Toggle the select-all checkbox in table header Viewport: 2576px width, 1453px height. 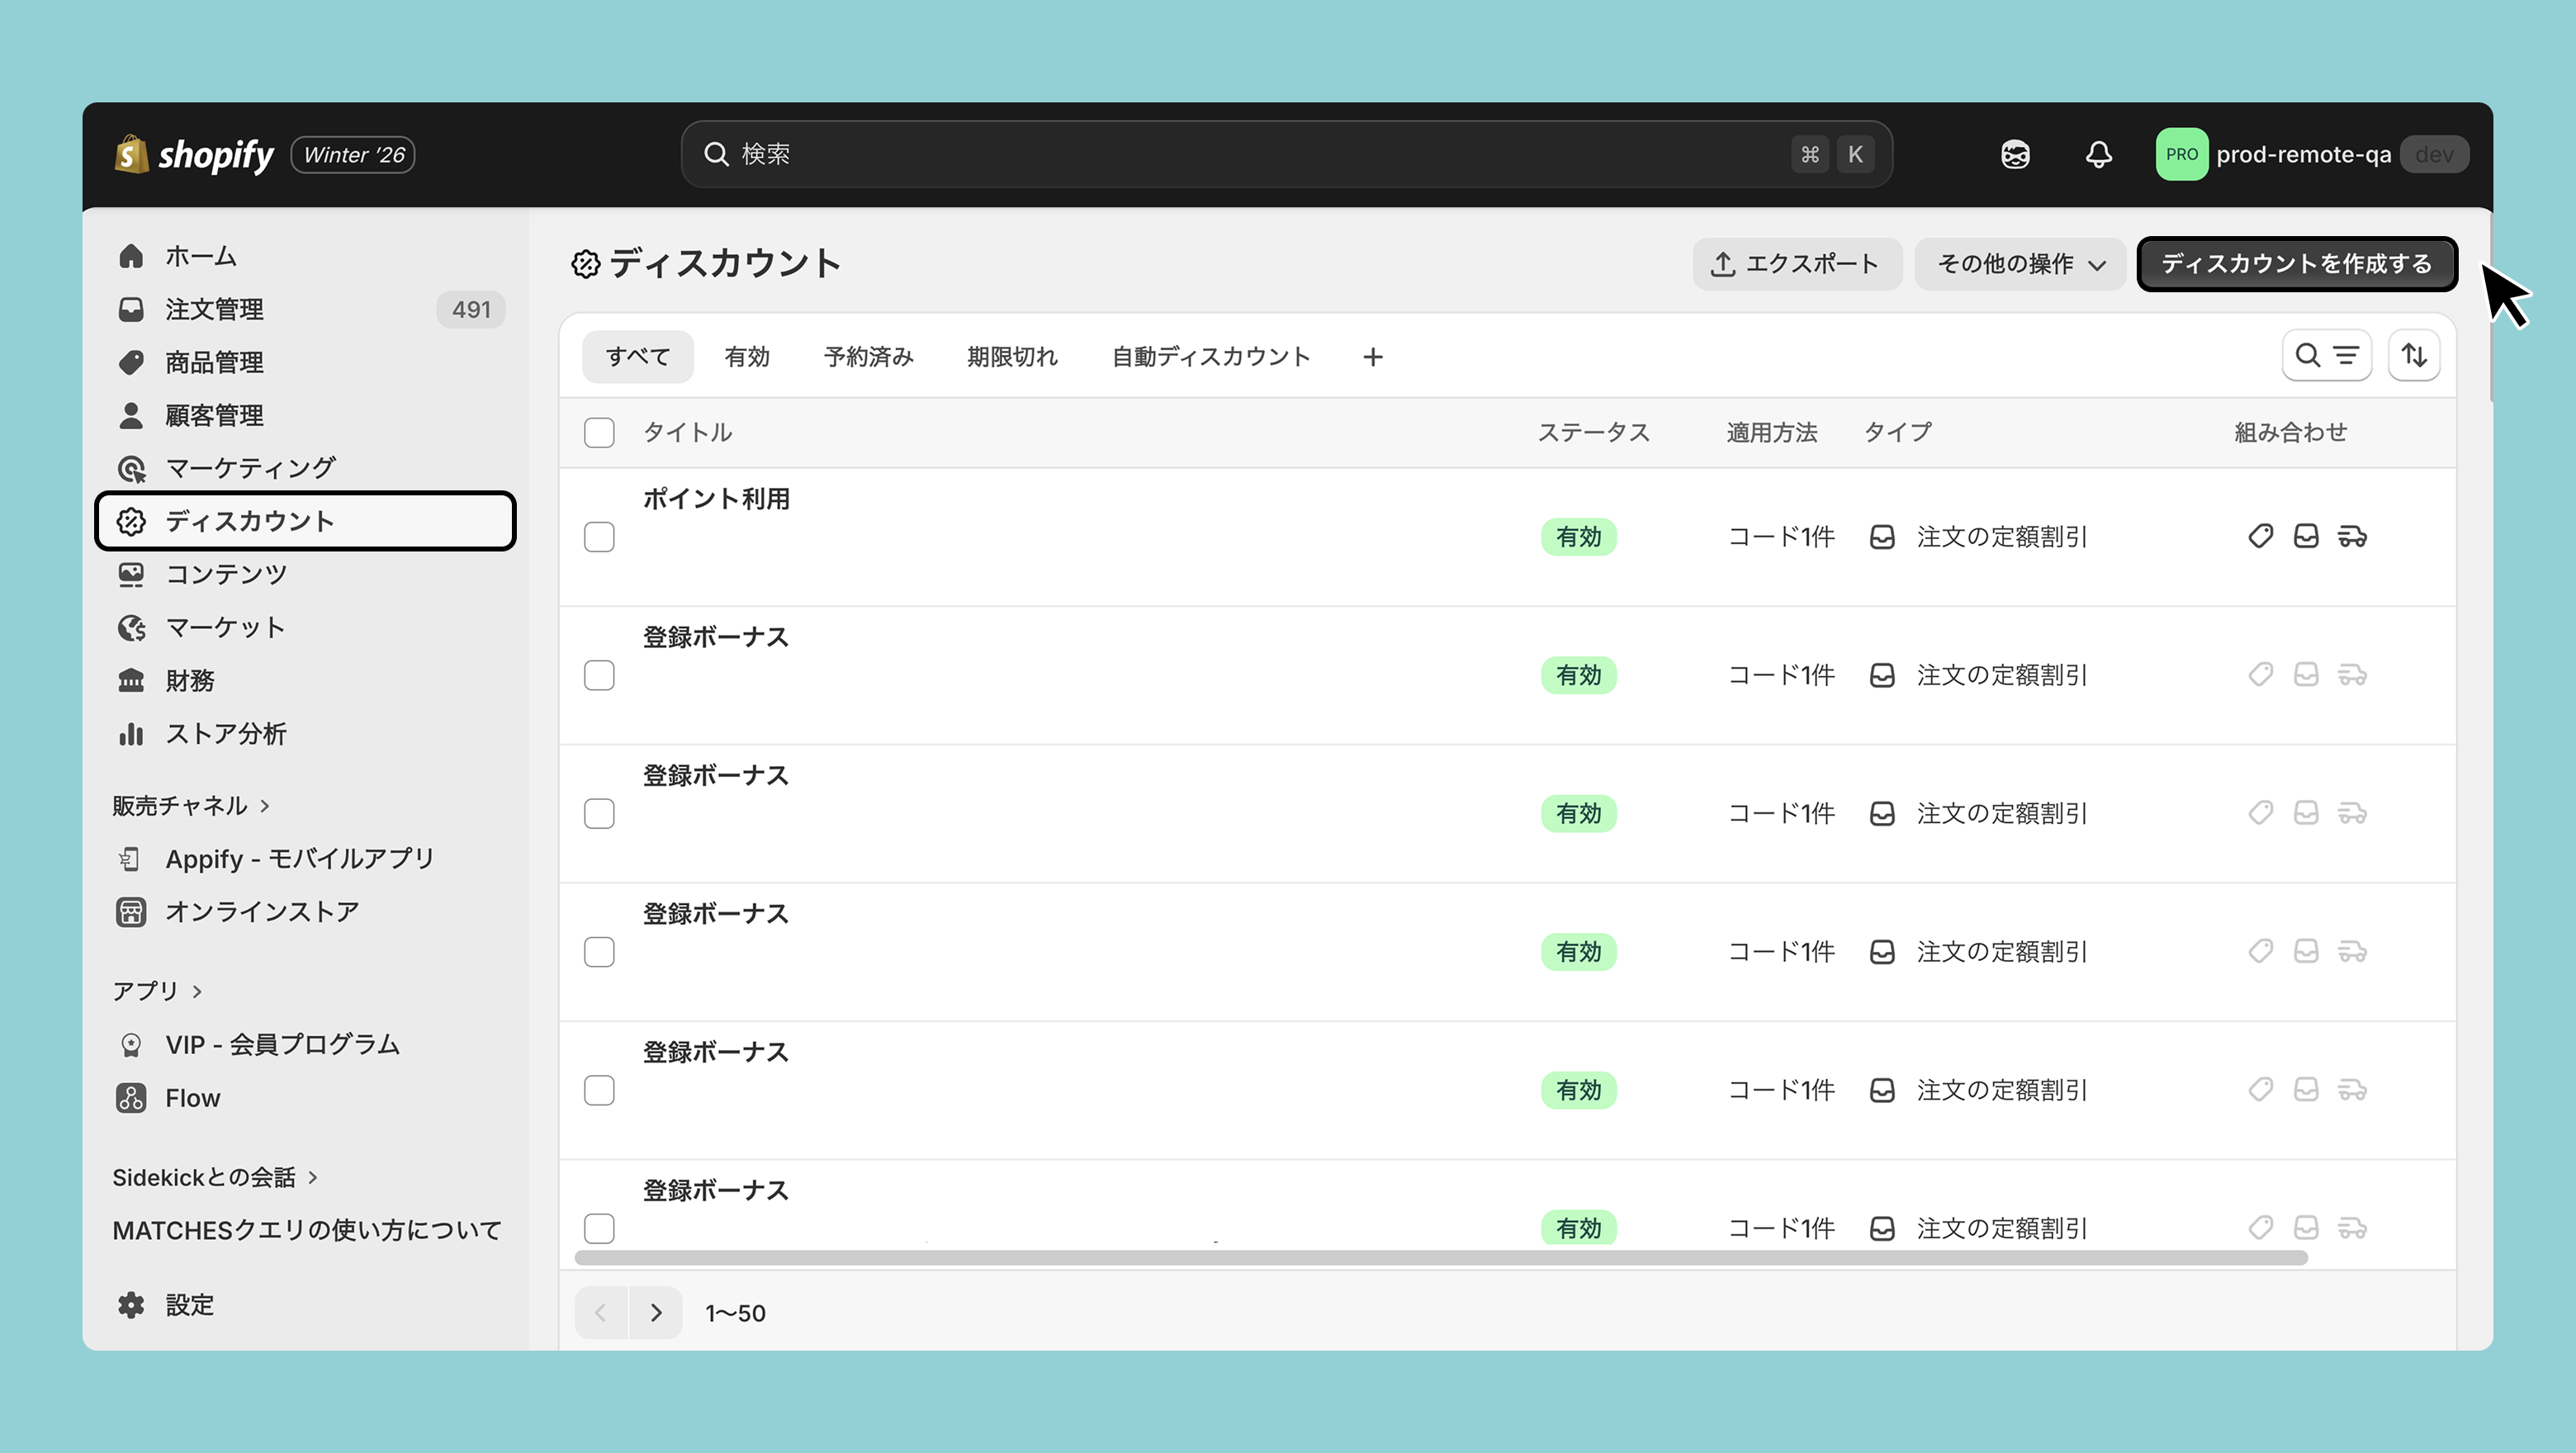click(599, 433)
